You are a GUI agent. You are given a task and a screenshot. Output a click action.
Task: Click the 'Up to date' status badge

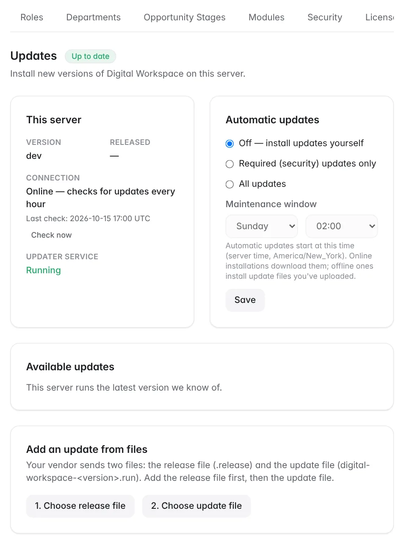click(91, 56)
